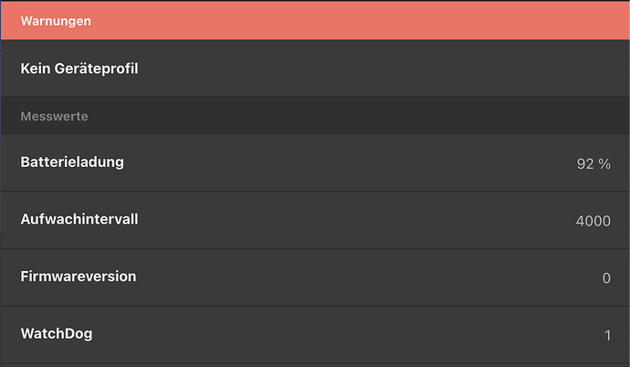Image resolution: width=630 pixels, height=367 pixels.
Task: Select the WatchDog label
Action: pos(57,333)
